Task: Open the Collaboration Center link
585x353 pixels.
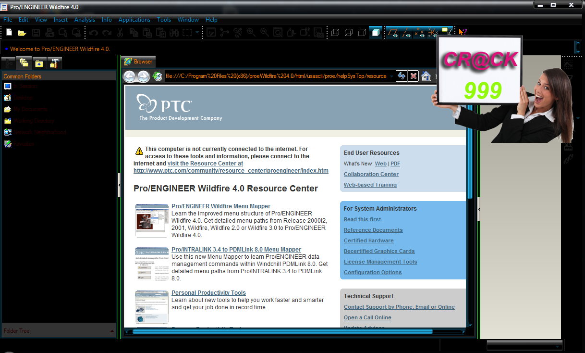Action: 371,174
